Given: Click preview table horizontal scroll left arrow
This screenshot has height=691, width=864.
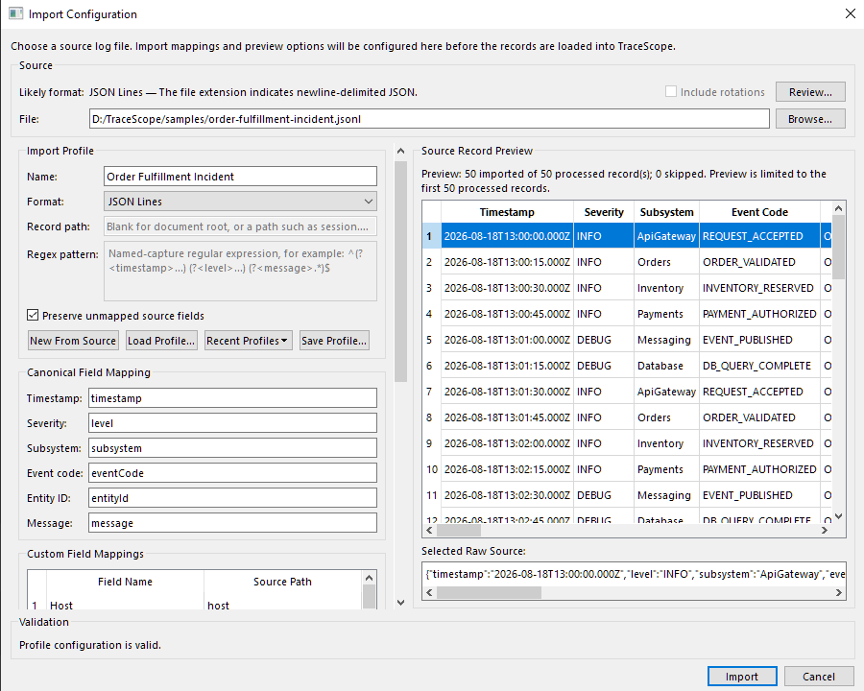Looking at the screenshot, I should (429, 530).
